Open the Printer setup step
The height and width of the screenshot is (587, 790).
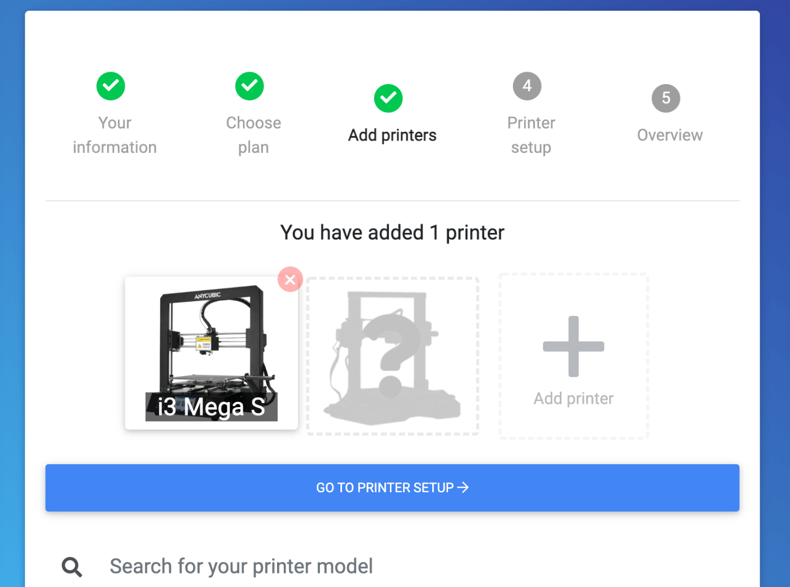click(x=531, y=135)
